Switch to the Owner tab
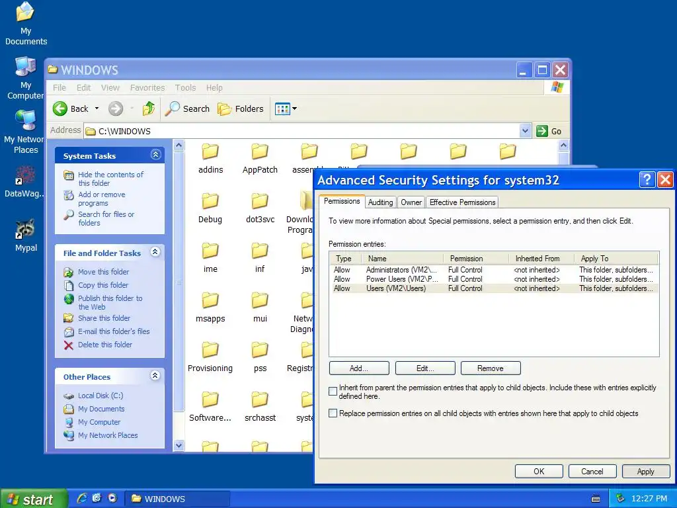Screen dimensions: 677x508 pyautogui.click(x=411, y=202)
